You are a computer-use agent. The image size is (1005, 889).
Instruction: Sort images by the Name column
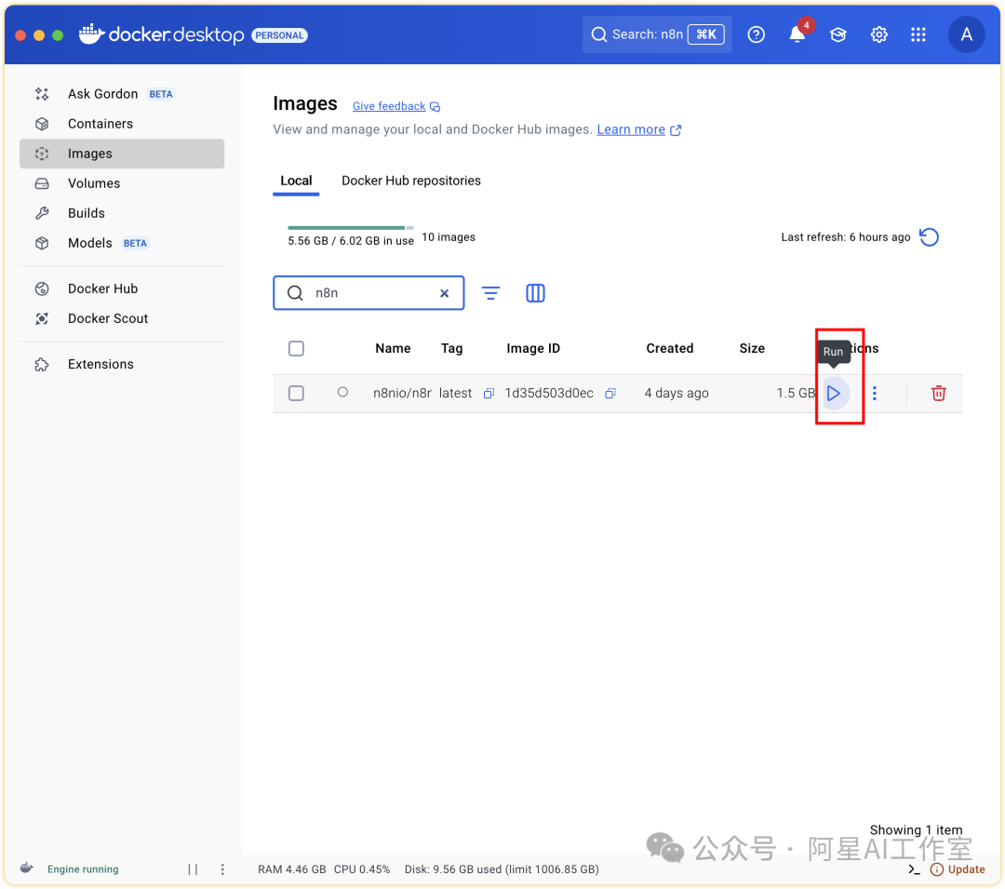click(x=393, y=348)
